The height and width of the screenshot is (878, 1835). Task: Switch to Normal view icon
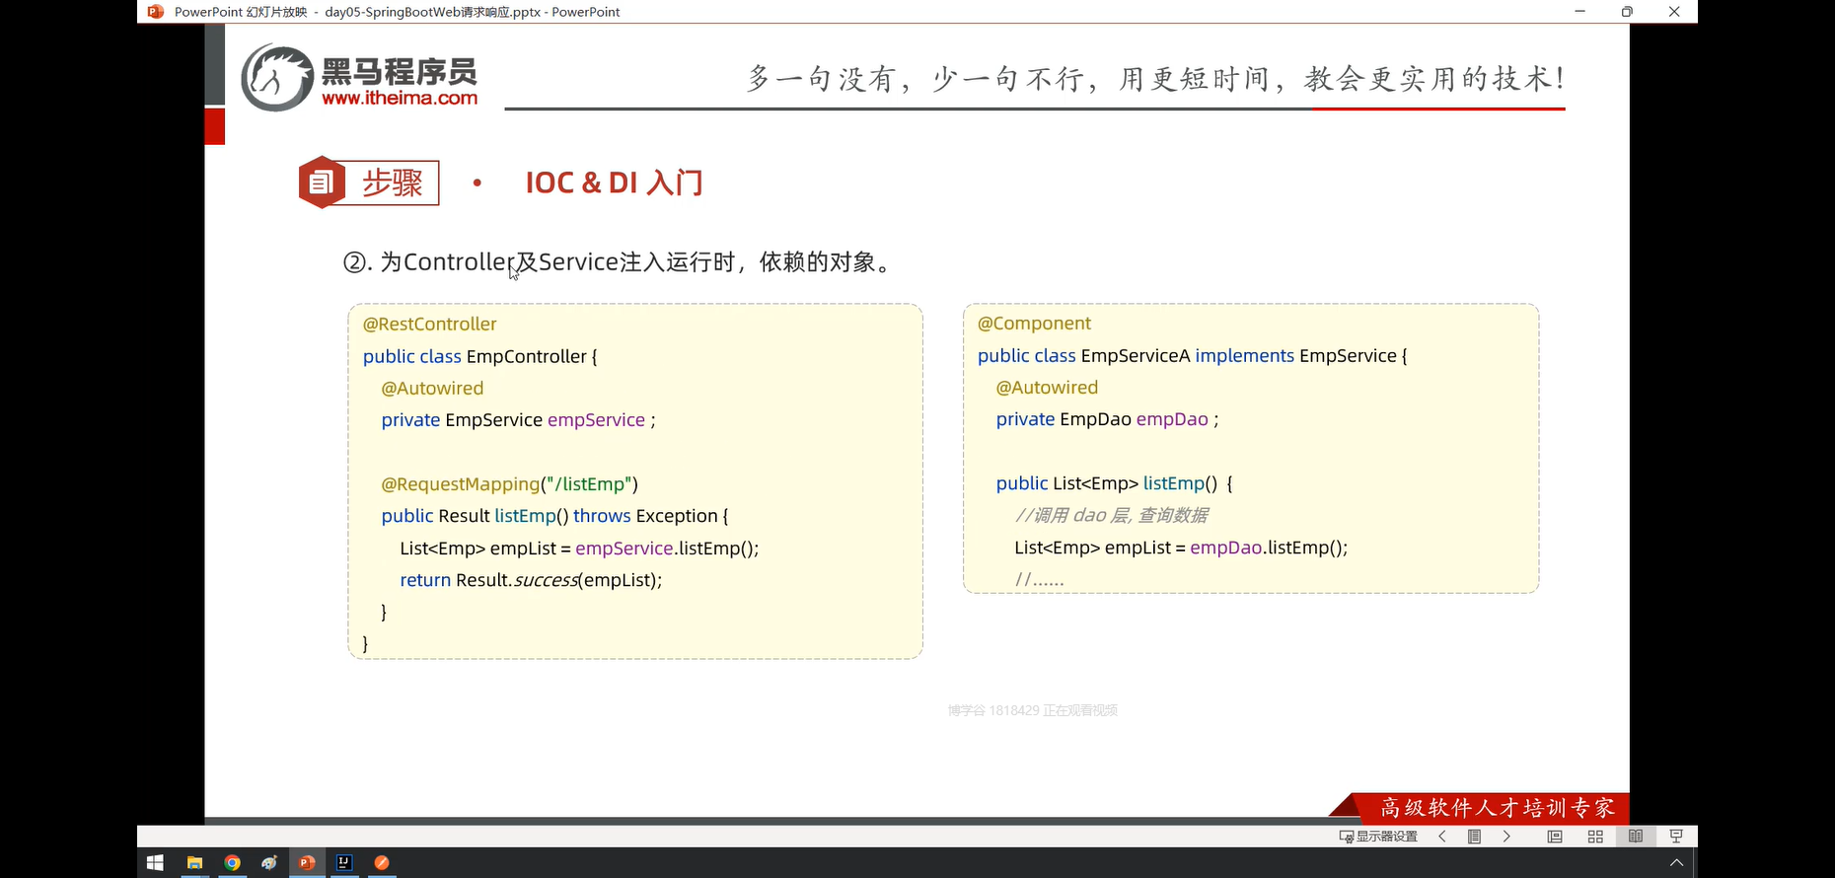tap(1555, 837)
